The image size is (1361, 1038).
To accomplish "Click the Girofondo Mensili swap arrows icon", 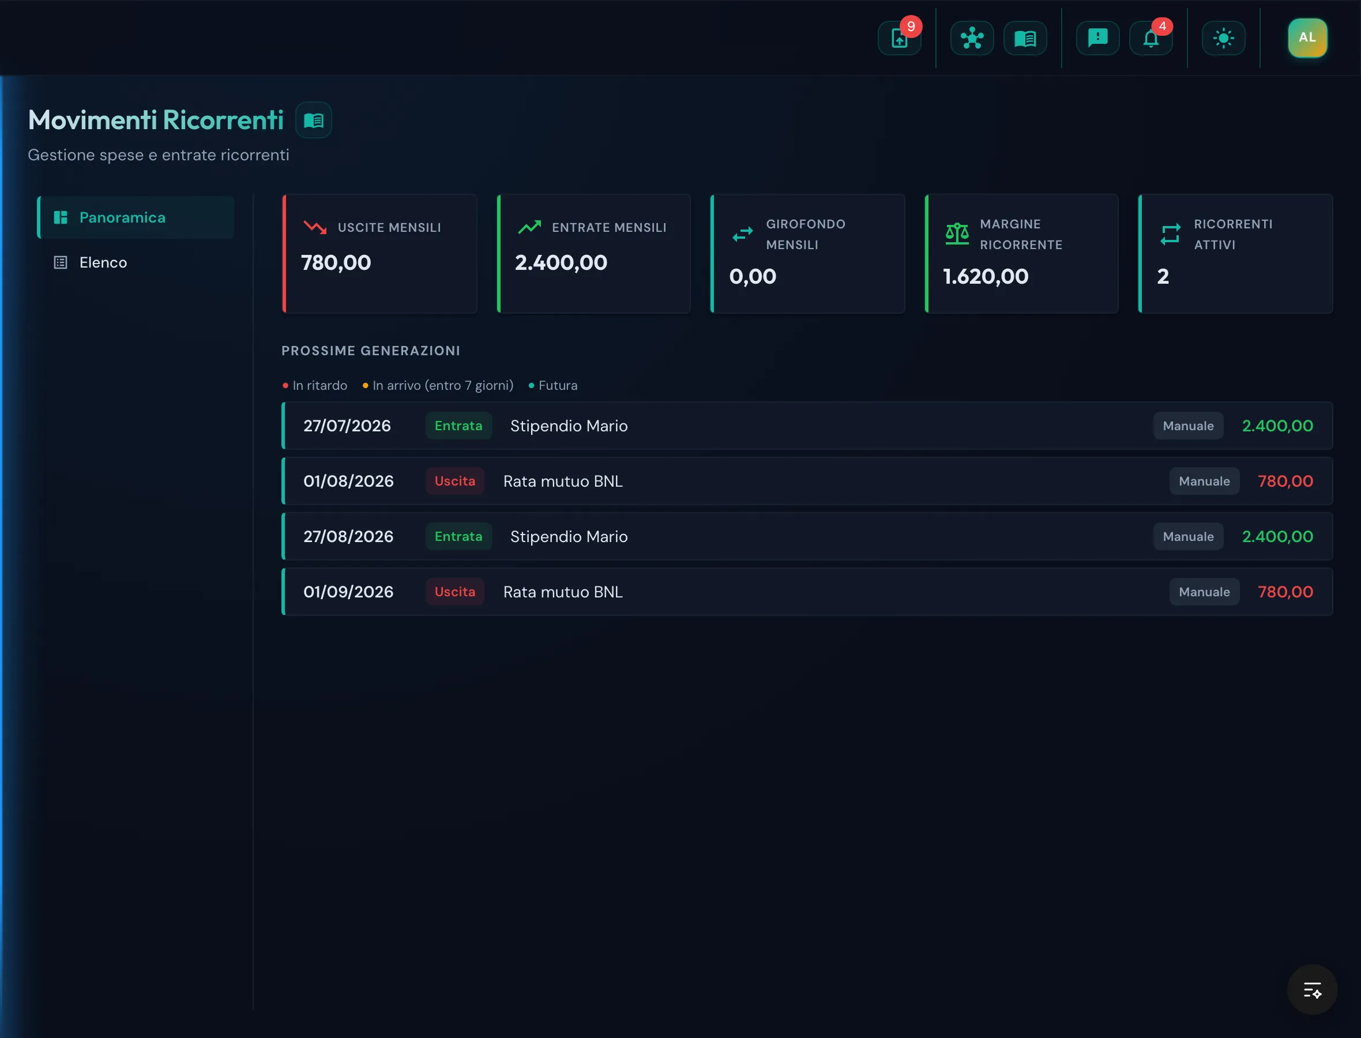I will pos(743,234).
